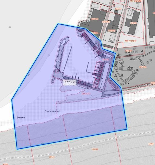The width and height of the screenshot is (155, 165).
Task: Click the blue vertex handle on polygon edge
Action: pos(19,87)
